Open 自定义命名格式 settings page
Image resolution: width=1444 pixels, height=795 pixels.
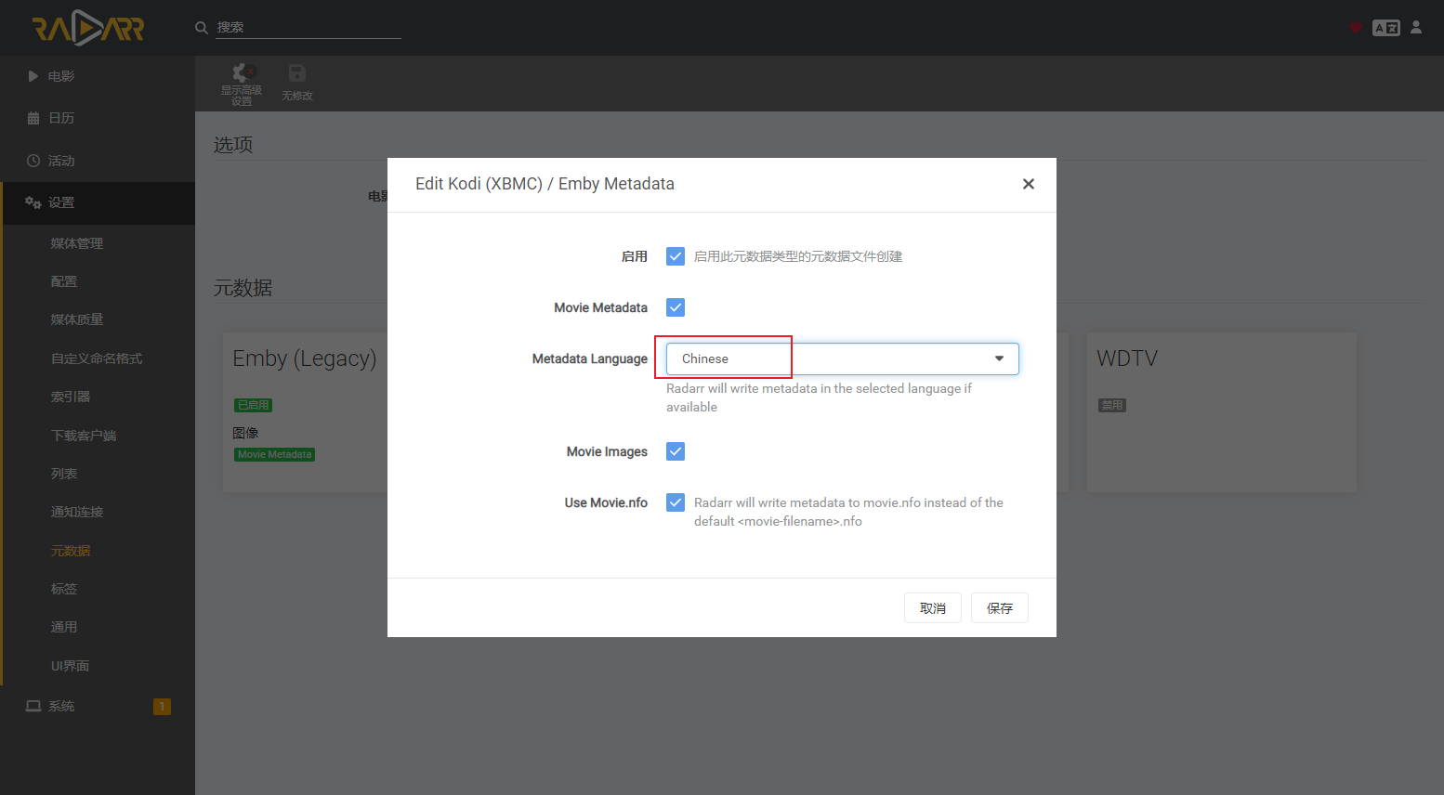[97, 358]
